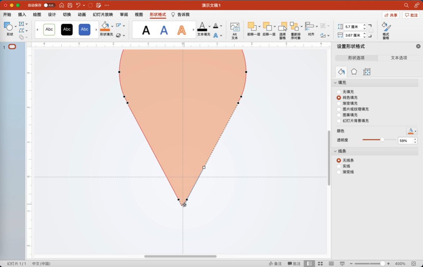
Task: Click the text effects blue A icon
Action: [215, 35]
